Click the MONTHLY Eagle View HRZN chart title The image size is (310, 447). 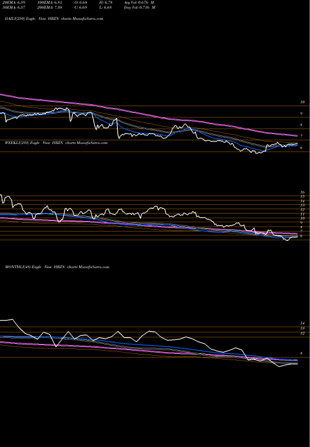57,267
